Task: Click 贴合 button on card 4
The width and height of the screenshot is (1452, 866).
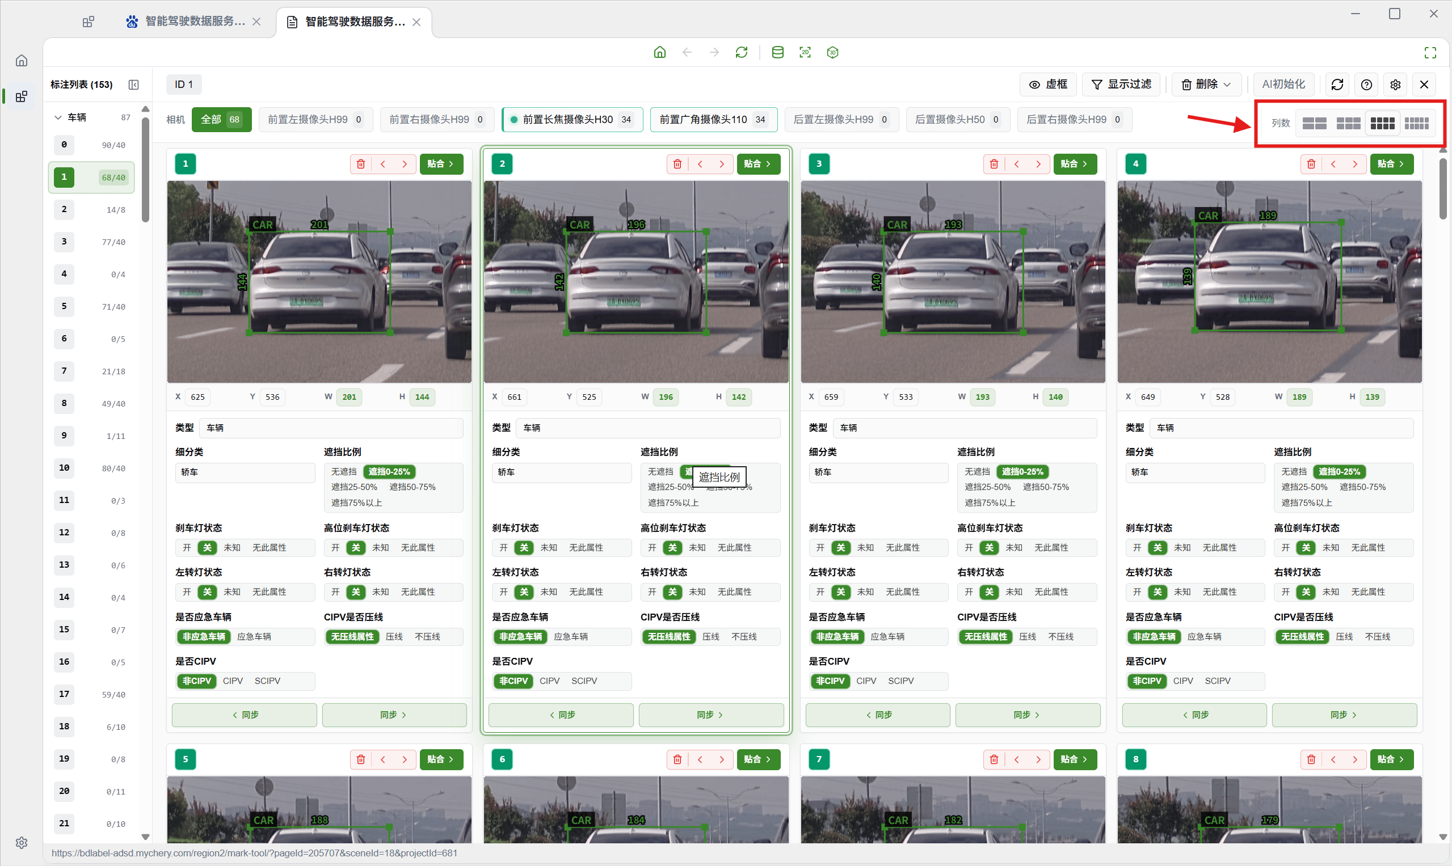Action: tap(1392, 164)
